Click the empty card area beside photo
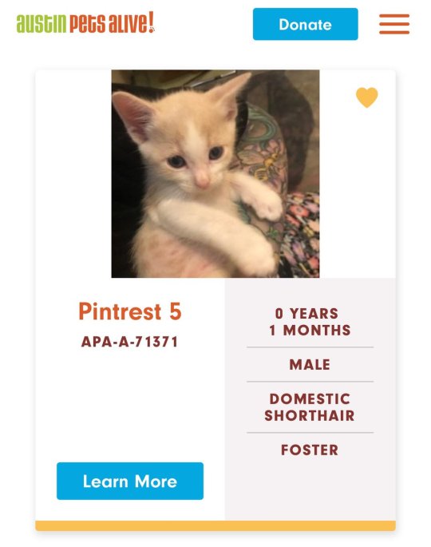 click(x=73, y=174)
